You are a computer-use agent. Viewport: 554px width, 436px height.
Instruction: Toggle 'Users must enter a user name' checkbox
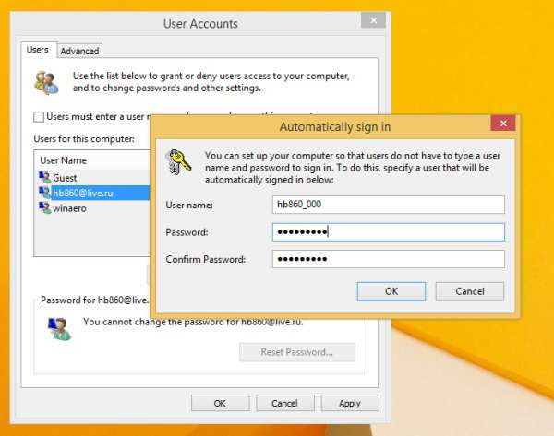39,117
